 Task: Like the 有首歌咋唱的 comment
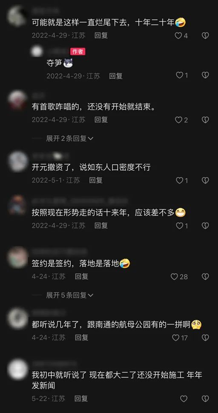pos(178,120)
